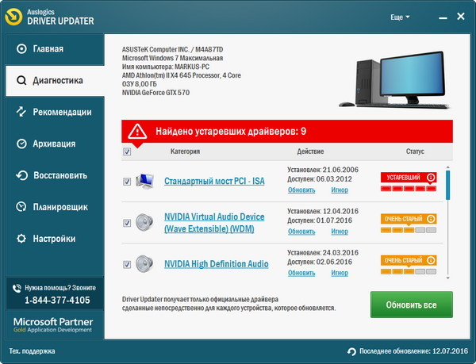Click the Главная target icon in sidebar
The width and height of the screenshot is (476, 364).
21,48
